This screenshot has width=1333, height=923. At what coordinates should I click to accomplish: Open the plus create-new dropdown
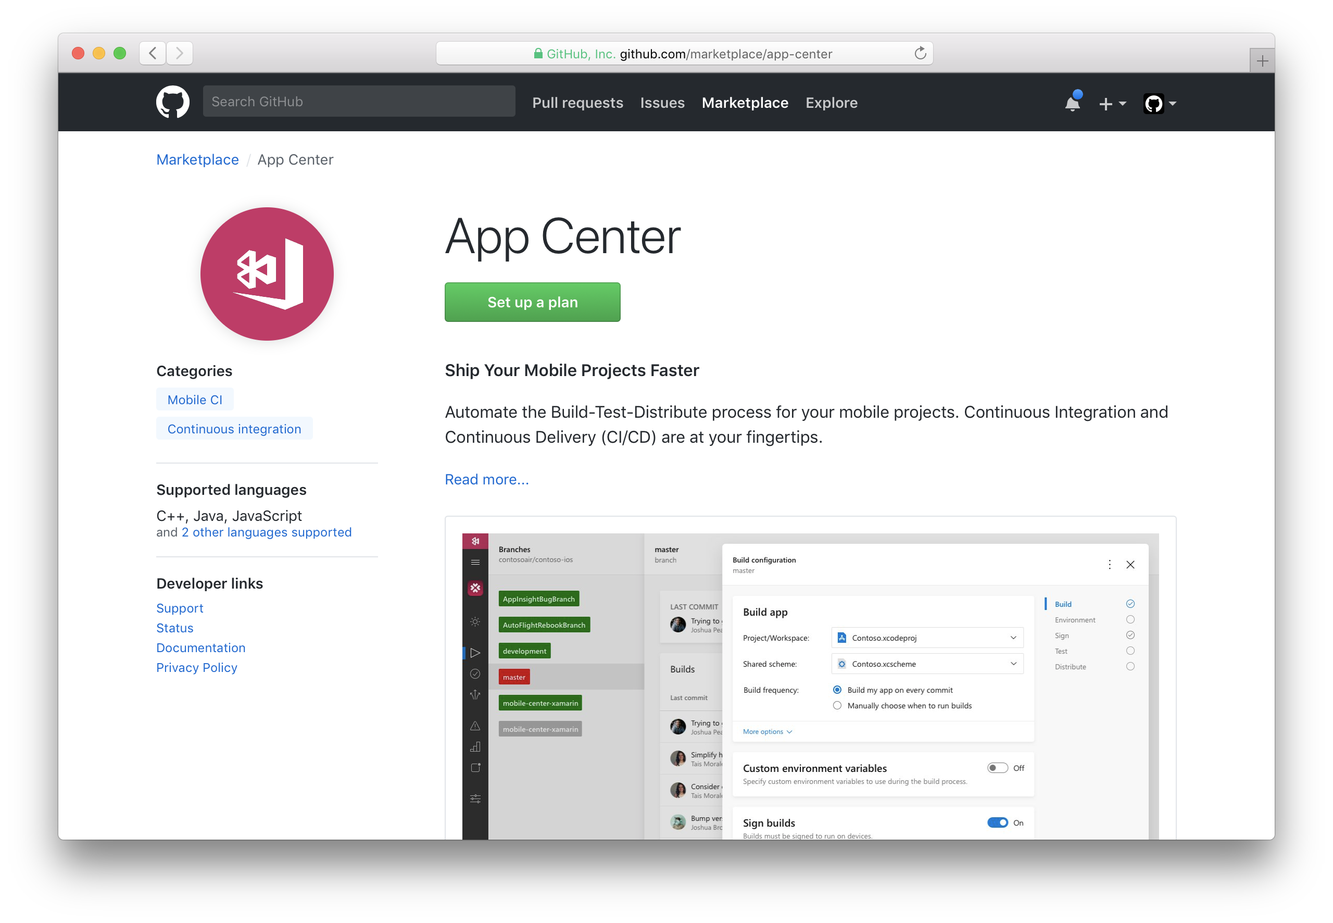tap(1112, 104)
